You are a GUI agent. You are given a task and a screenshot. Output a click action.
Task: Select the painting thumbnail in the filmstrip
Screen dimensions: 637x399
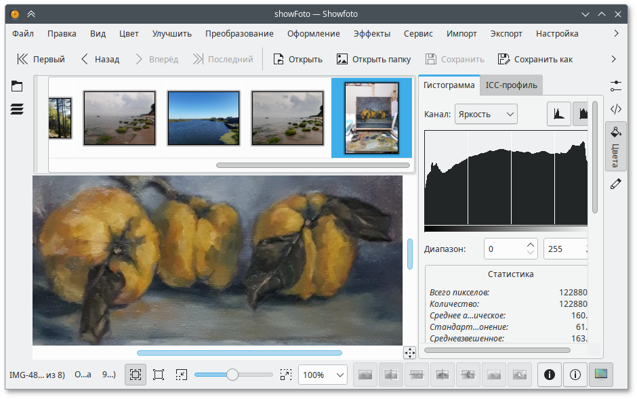point(371,117)
